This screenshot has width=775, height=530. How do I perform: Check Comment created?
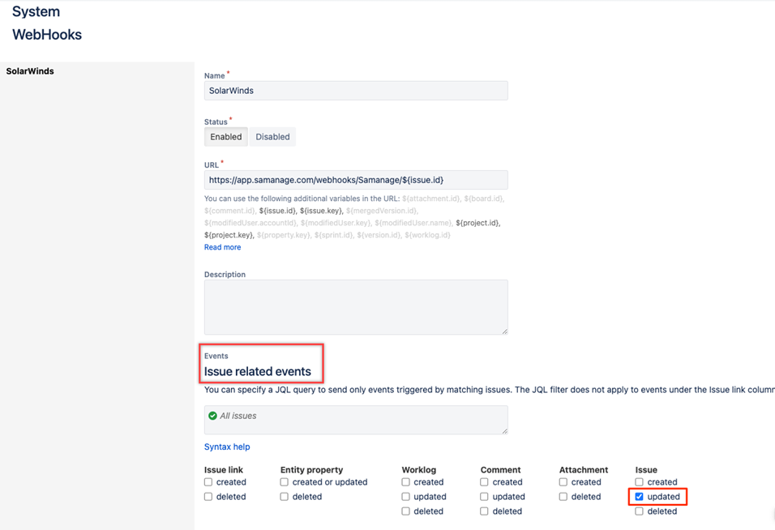click(485, 482)
